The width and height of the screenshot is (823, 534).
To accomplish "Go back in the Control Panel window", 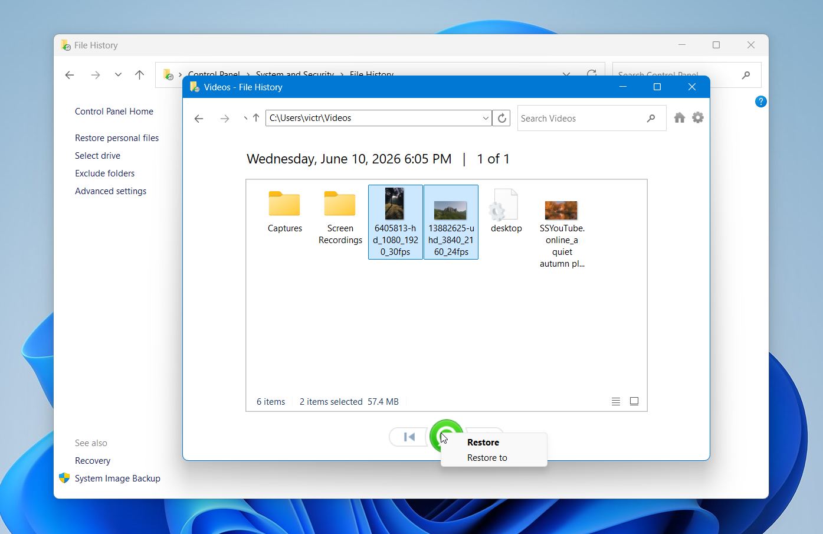I will pos(70,75).
